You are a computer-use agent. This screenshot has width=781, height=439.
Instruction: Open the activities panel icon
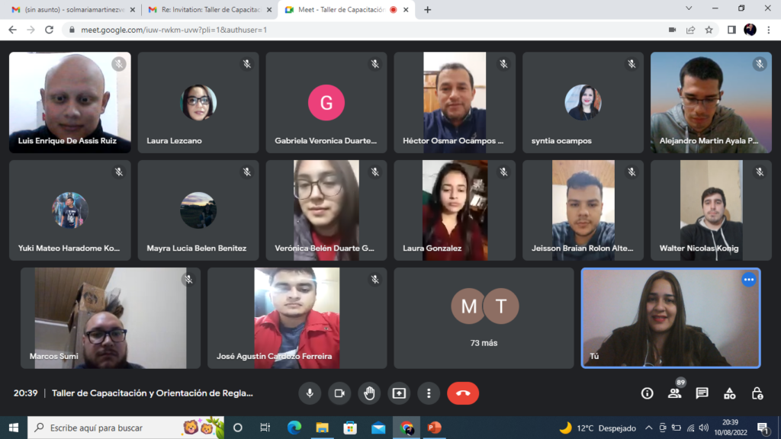coord(729,393)
